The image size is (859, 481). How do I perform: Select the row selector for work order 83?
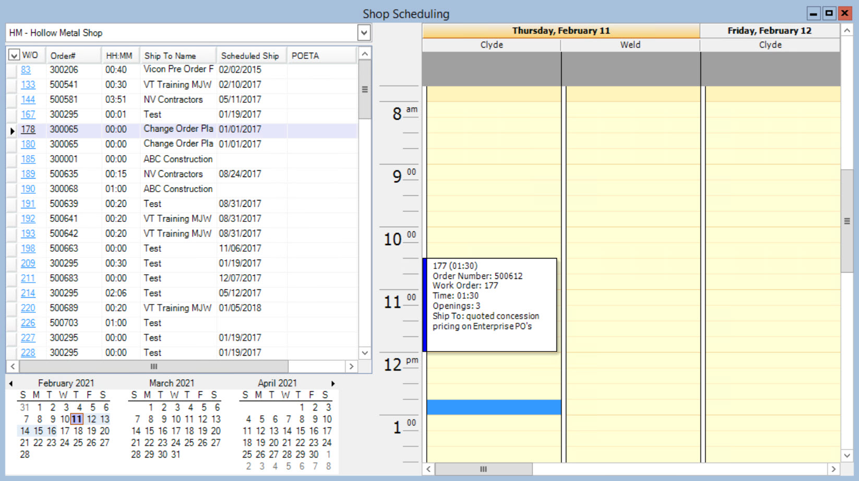click(x=12, y=70)
